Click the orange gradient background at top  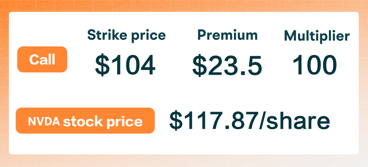184,6
